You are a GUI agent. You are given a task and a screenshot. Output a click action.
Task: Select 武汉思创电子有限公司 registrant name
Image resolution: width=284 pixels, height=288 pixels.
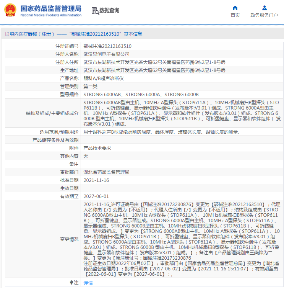tap(106, 54)
